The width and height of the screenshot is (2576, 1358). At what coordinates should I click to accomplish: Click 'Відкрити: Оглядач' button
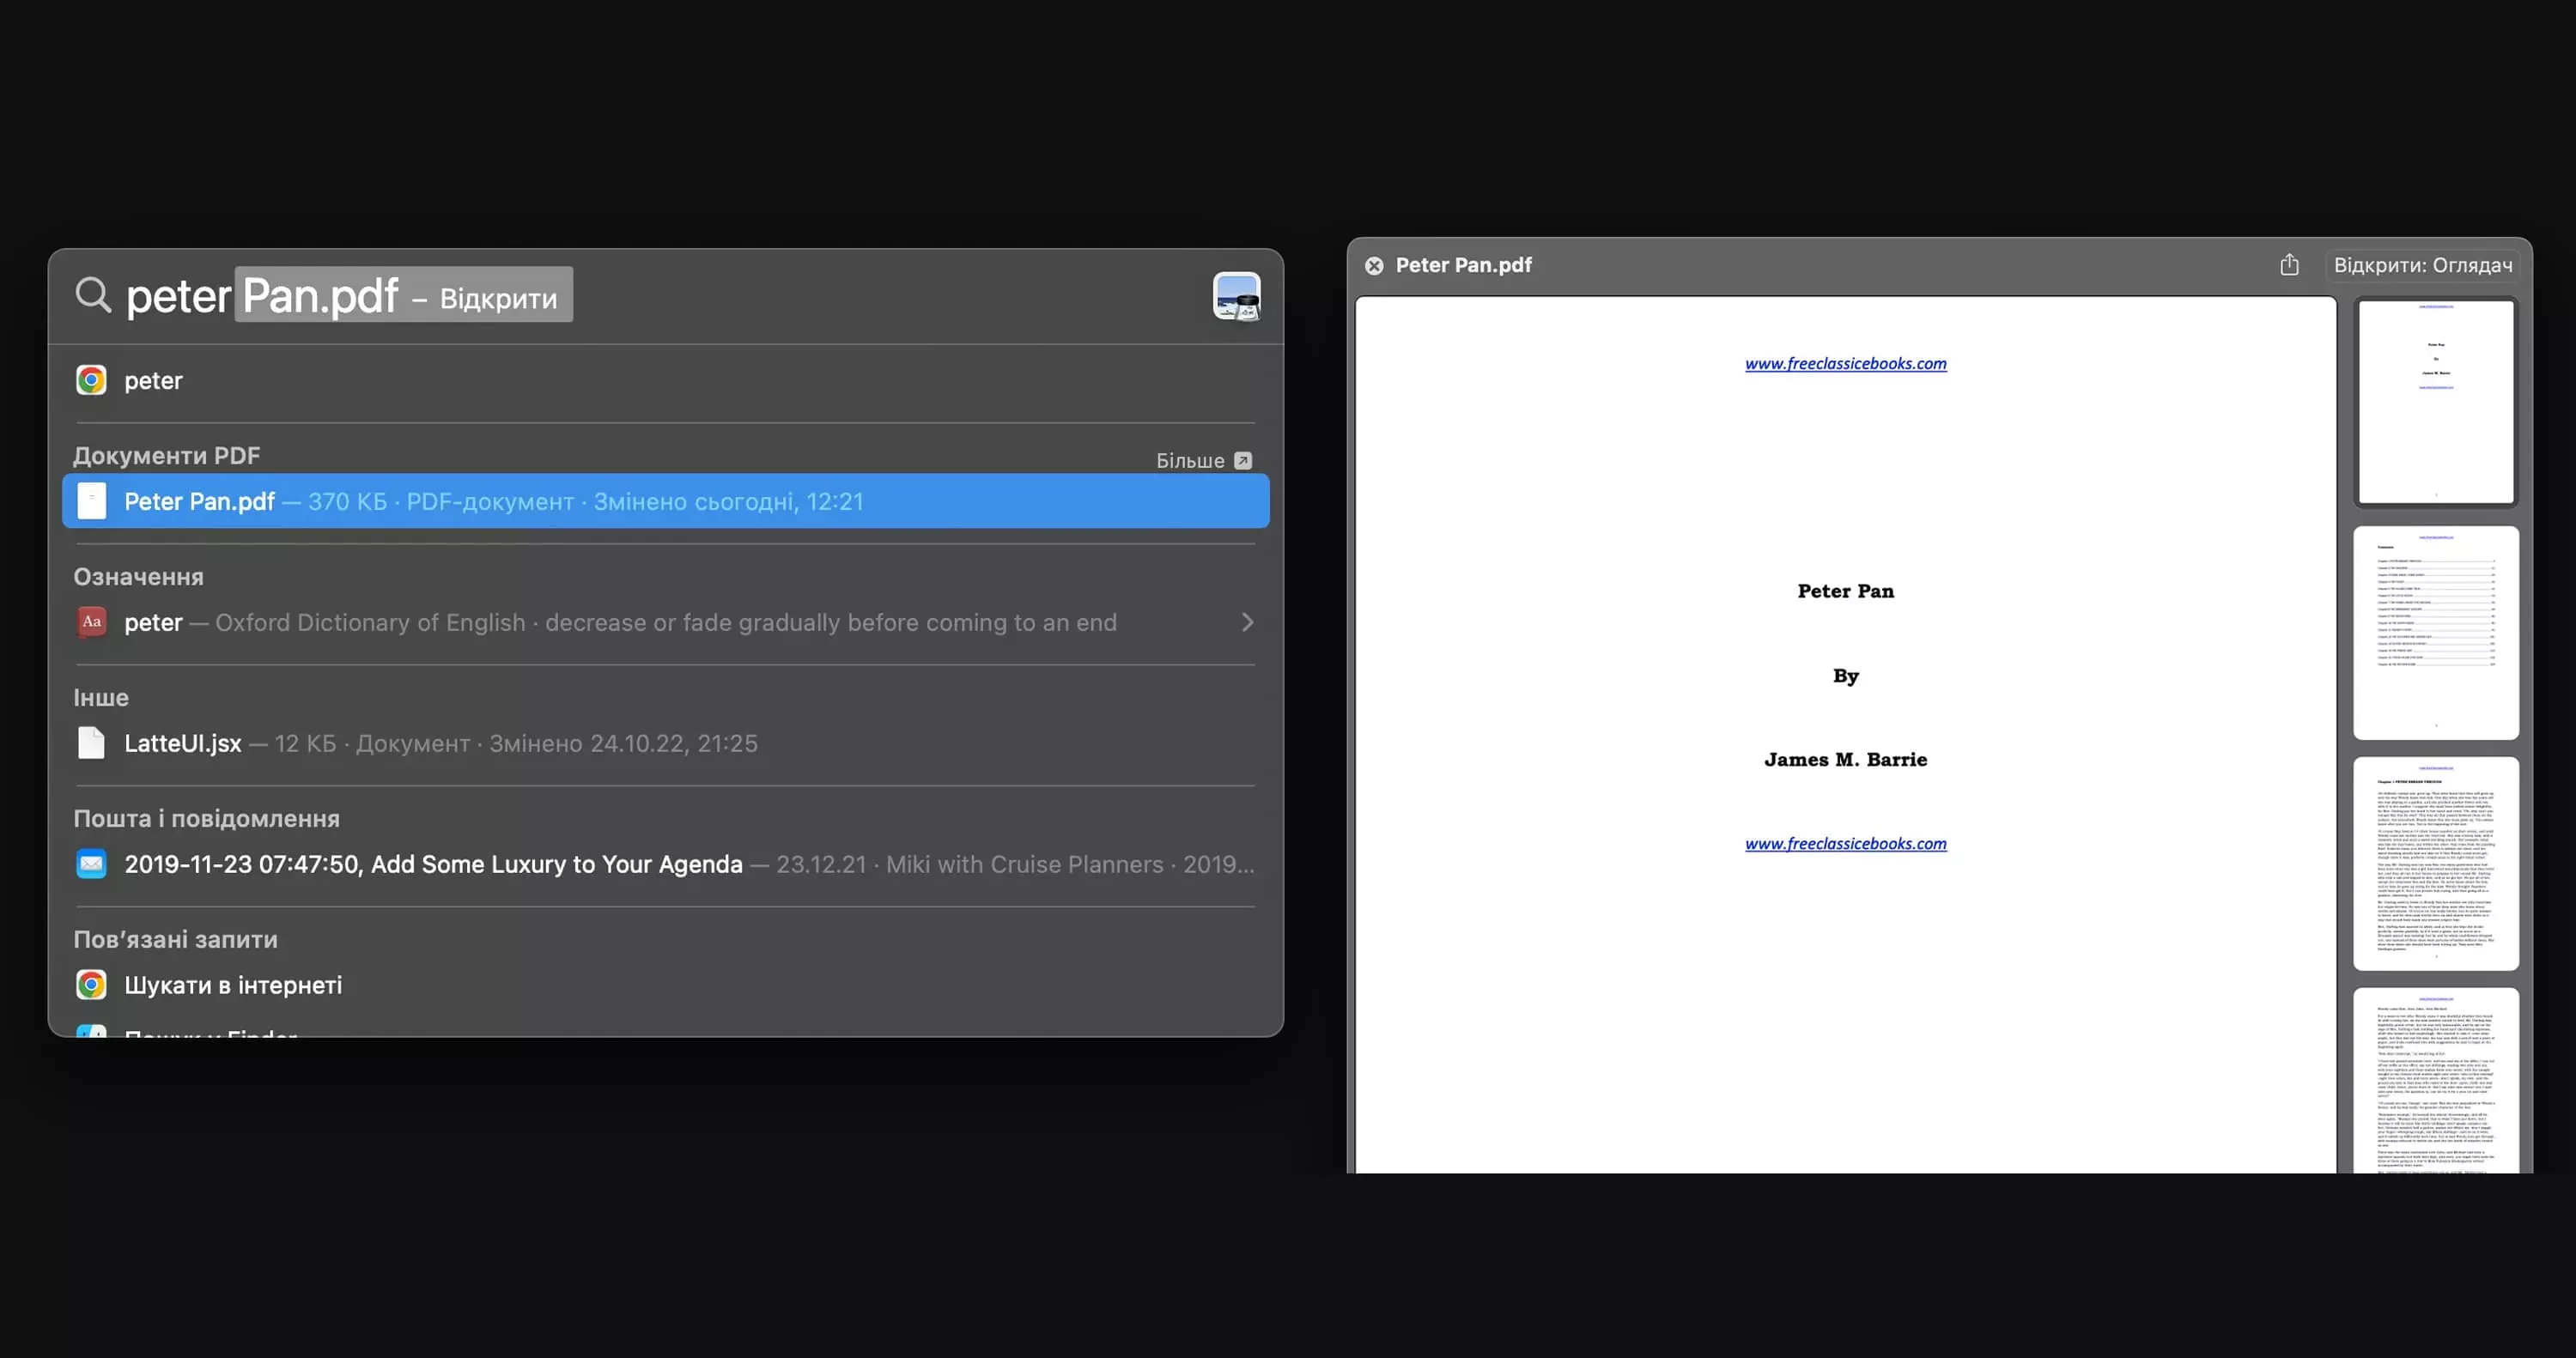coord(2422,265)
